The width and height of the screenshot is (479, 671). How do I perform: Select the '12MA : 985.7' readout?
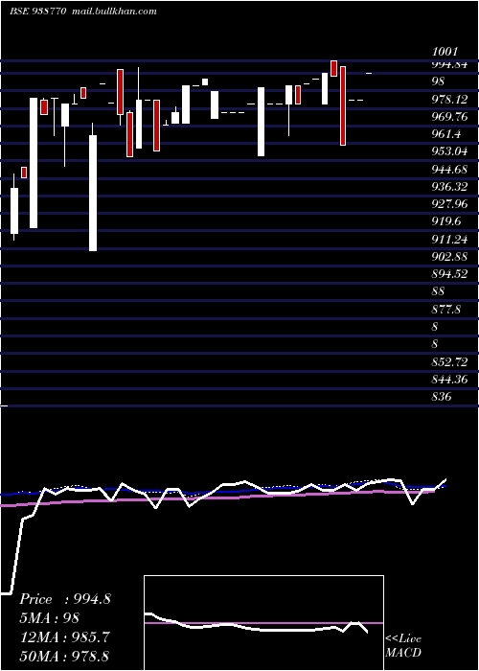[x=64, y=637]
